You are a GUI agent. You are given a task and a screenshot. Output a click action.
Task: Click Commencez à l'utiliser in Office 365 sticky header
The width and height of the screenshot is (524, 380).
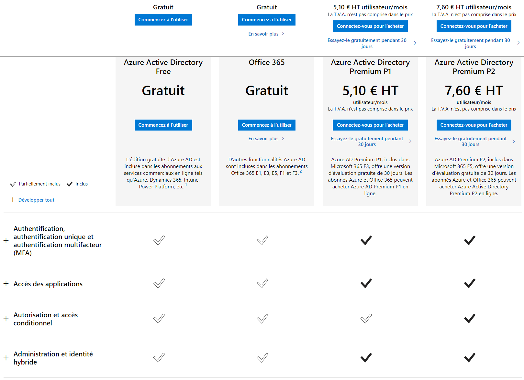pyautogui.click(x=267, y=20)
